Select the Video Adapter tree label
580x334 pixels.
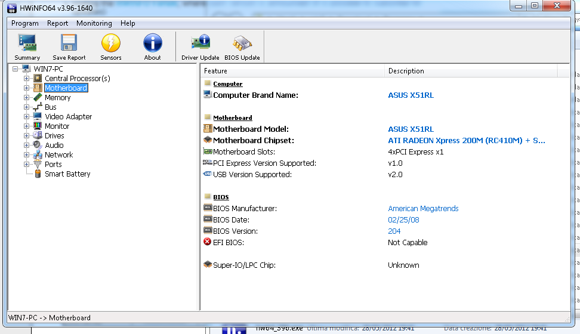69,116
